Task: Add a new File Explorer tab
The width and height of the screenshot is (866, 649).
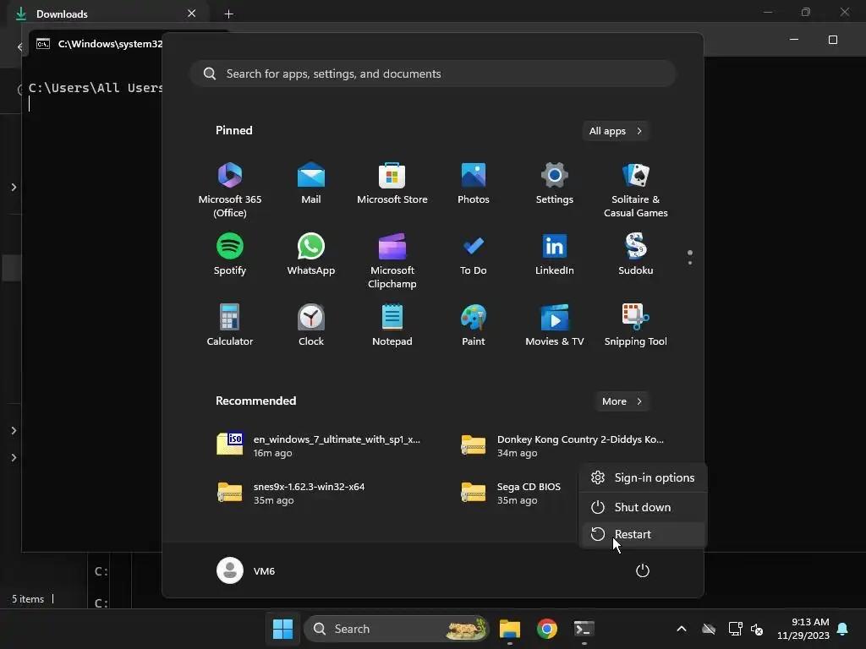Action: [x=228, y=14]
